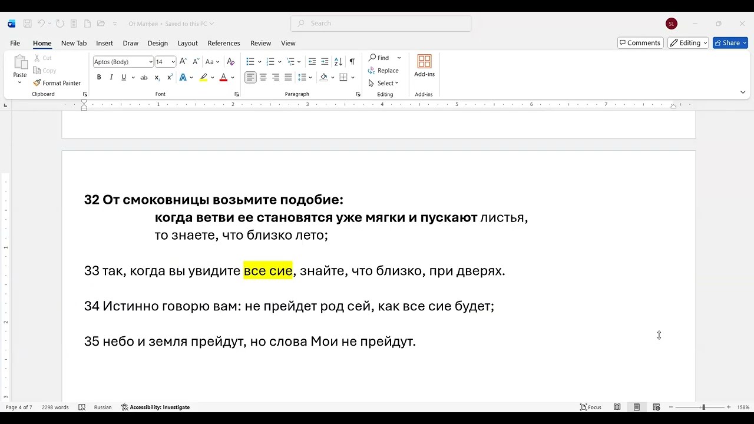Switch to the Layout tab
Viewport: 754px width, 424px height.
pyautogui.click(x=187, y=43)
